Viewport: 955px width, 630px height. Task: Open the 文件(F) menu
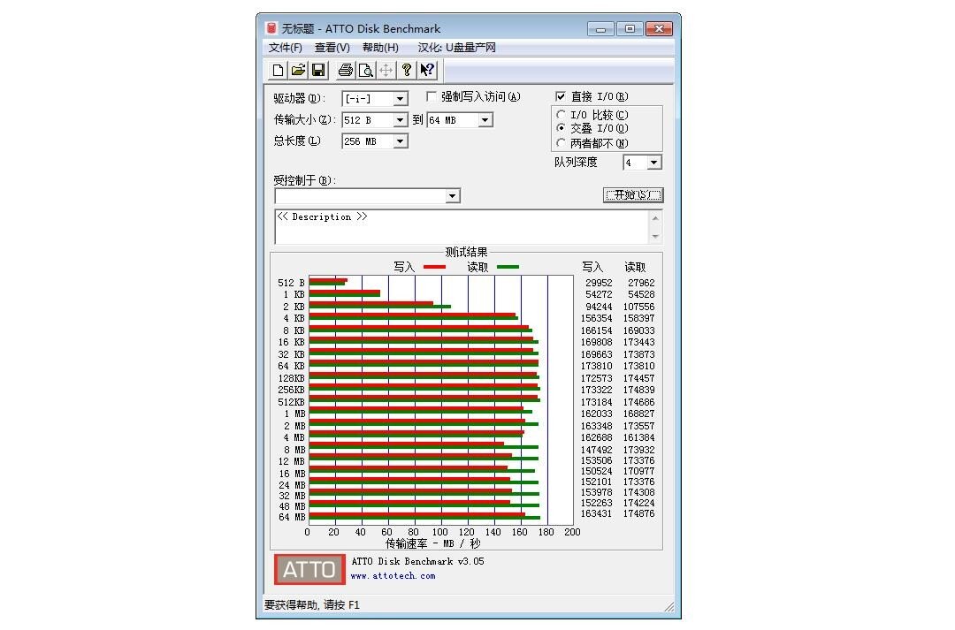point(286,48)
